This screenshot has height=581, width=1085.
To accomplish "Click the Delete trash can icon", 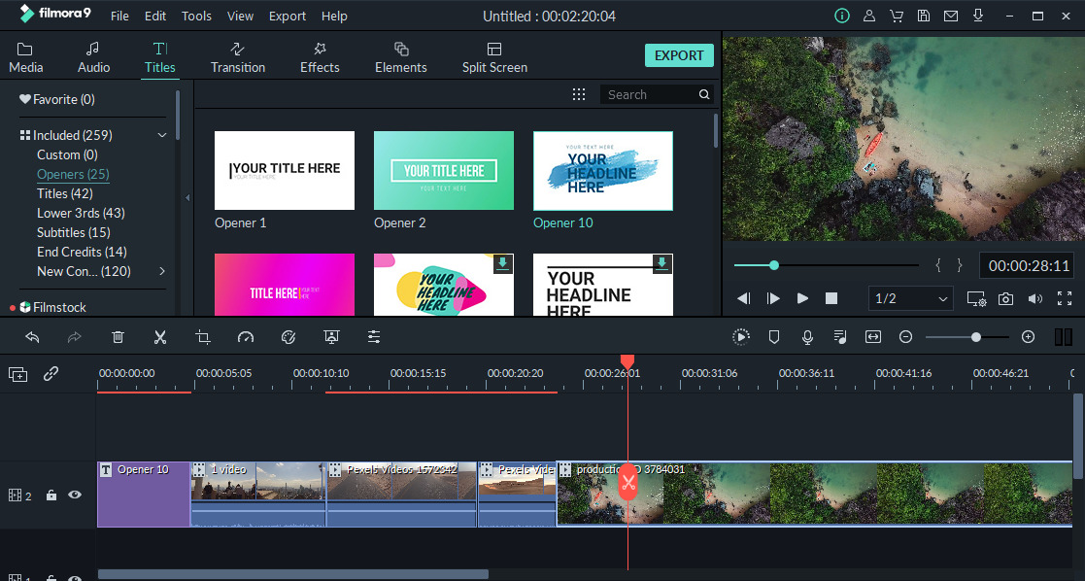I will pyautogui.click(x=118, y=337).
